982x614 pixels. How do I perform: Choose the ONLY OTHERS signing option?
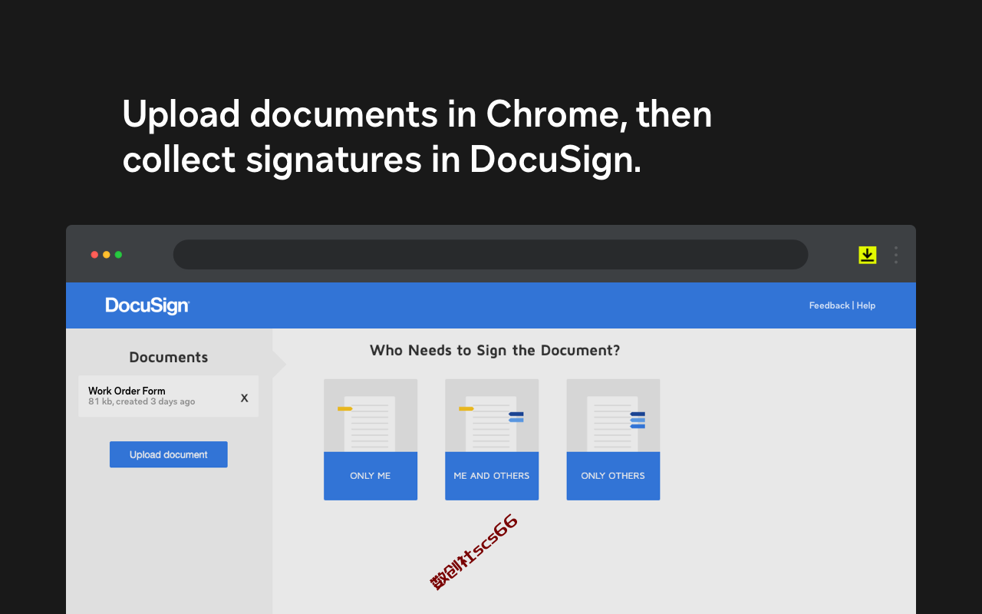click(x=613, y=476)
